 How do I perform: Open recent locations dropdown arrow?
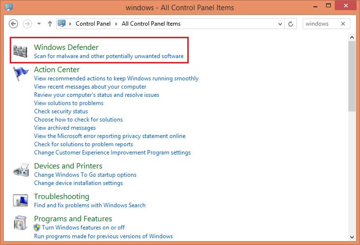pos(39,24)
